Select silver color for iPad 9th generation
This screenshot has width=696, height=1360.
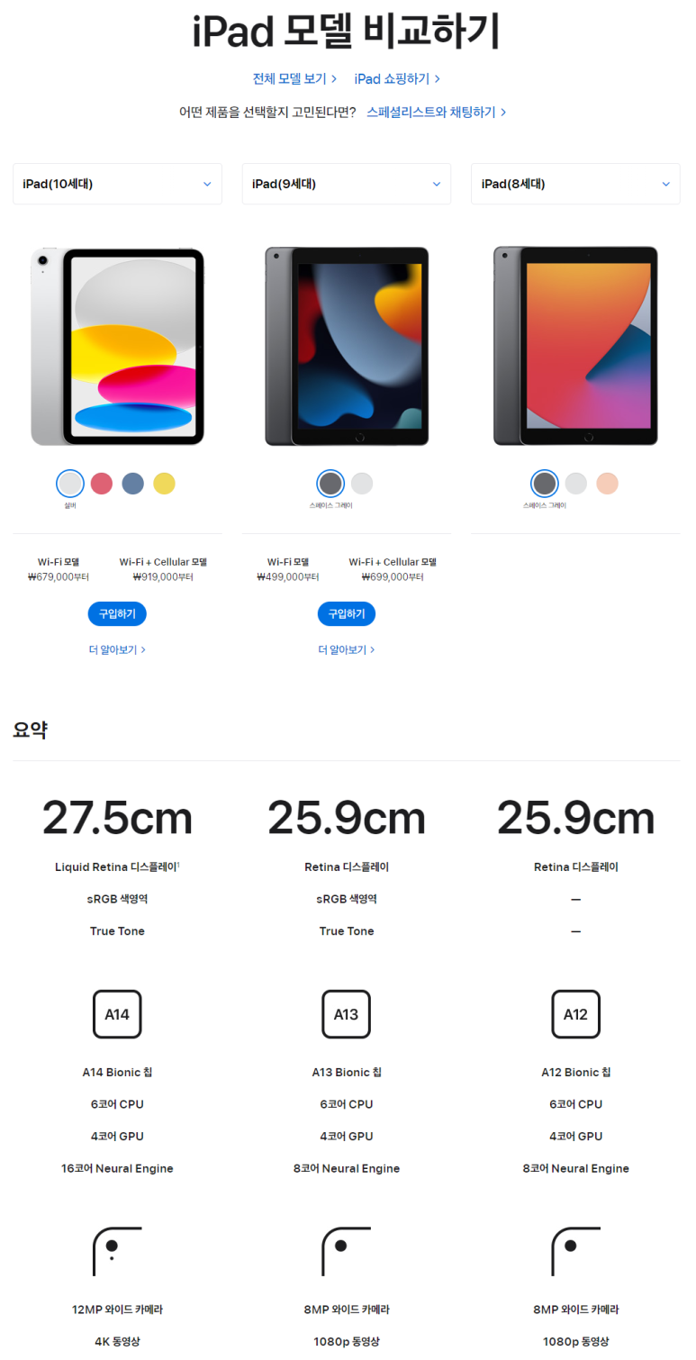click(362, 484)
